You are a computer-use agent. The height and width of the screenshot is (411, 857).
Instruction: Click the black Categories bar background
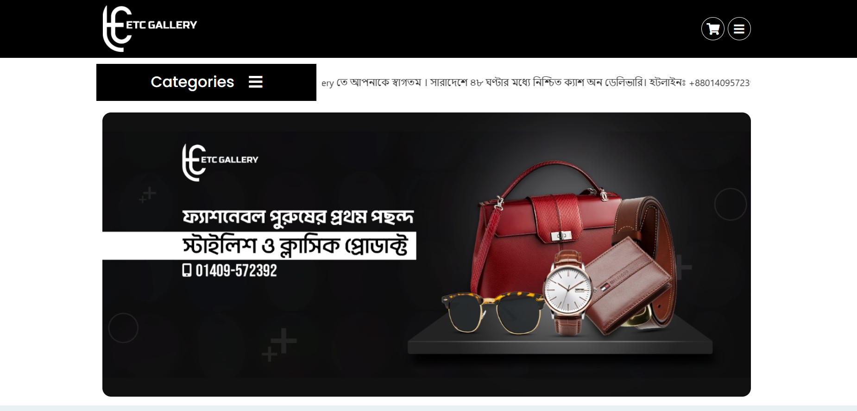[206, 82]
